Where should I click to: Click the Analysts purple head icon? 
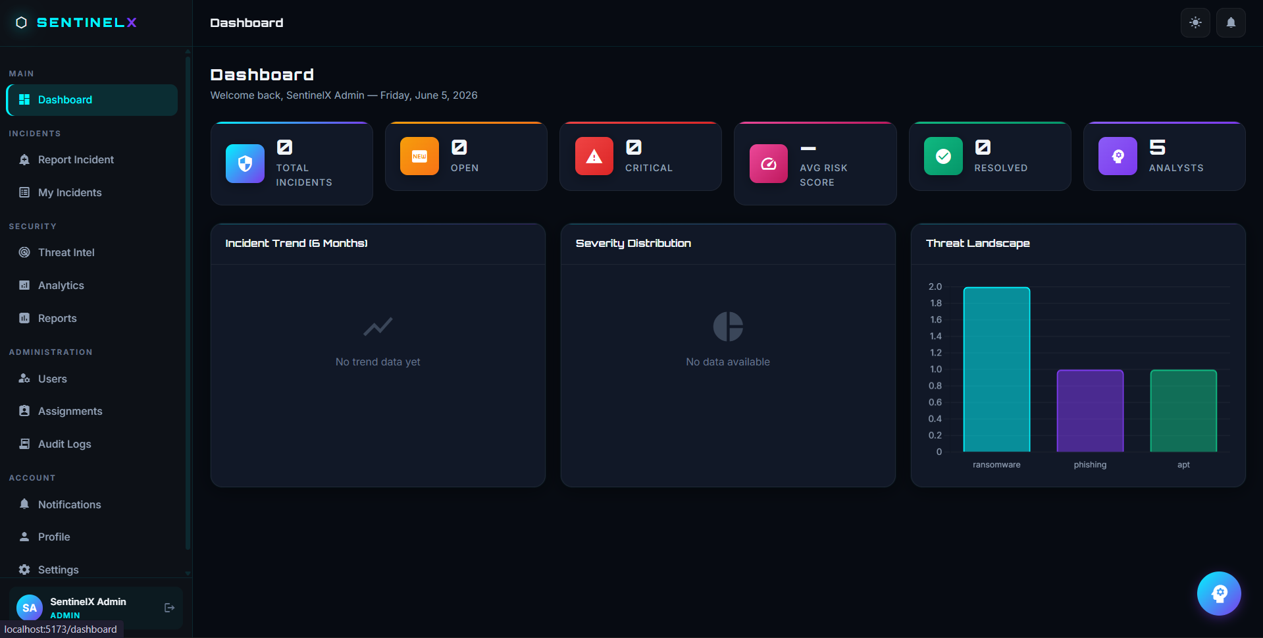[1118, 156]
